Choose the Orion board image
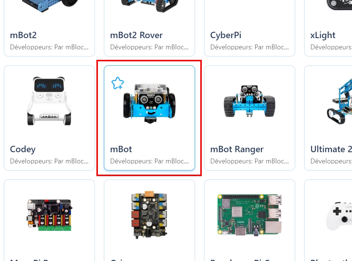The height and width of the screenshot is (261, 352). click(x=149, y=215)
